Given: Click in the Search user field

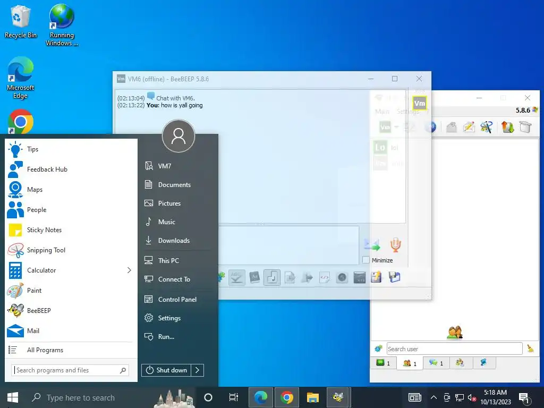Looking at the screenshot, I should click(x=455, y=348).
